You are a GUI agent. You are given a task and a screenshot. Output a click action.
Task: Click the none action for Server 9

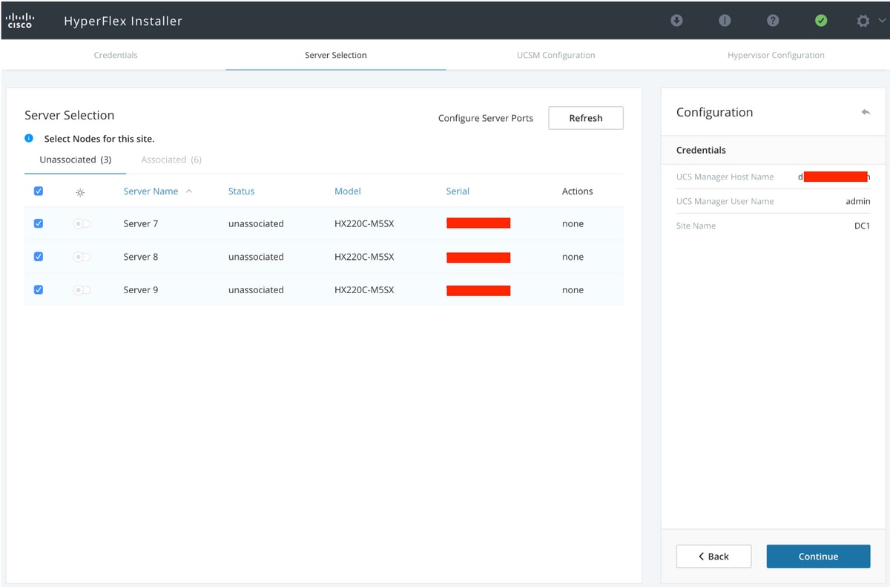(x=573, y=290)
